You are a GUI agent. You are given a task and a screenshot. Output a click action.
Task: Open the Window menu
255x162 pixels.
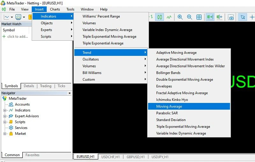tap(87, 9)
